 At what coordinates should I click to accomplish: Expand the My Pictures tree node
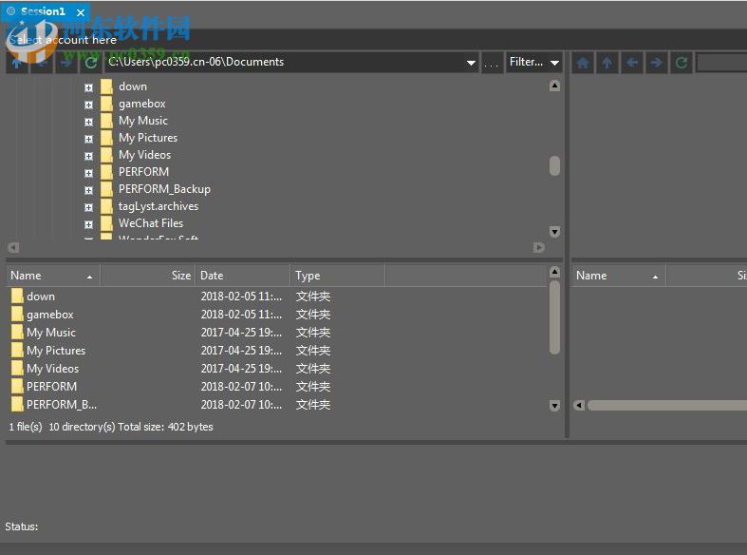[x=88, y=140]
